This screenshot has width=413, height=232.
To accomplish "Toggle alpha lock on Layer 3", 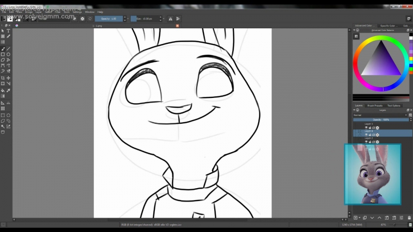I will click(377, 127).
